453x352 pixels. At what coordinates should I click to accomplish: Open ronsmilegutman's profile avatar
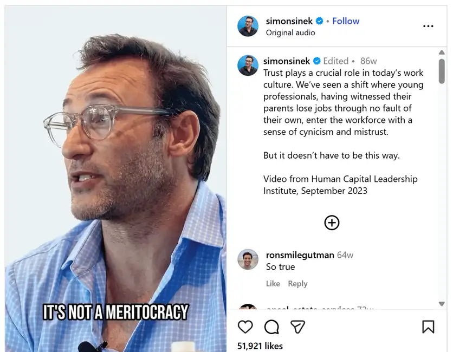248,260
